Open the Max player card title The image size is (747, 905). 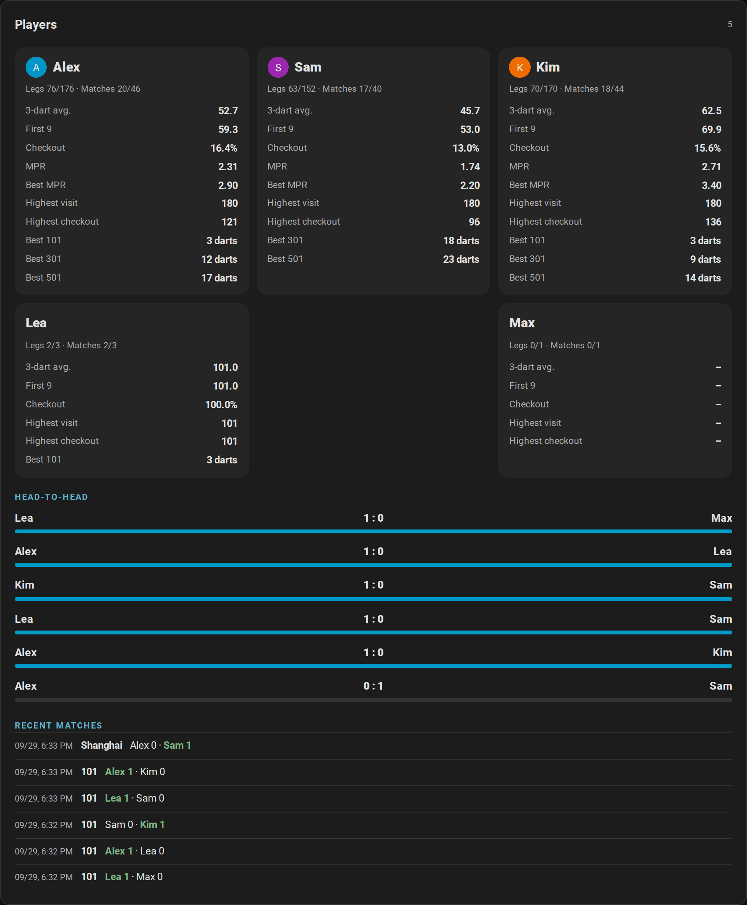tap(521, 323)
